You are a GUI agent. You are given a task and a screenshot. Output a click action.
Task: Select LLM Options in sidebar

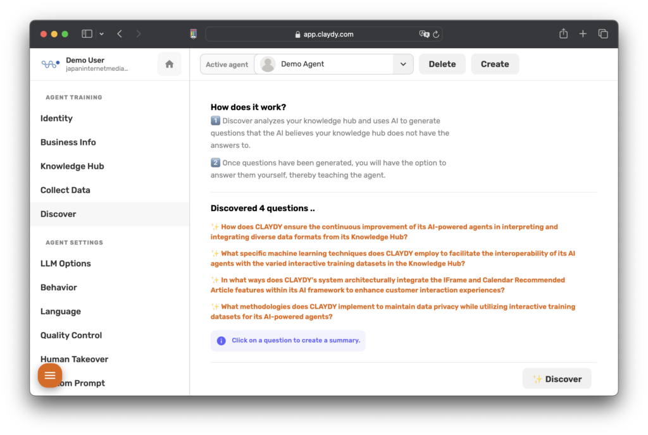coord(66,264)
